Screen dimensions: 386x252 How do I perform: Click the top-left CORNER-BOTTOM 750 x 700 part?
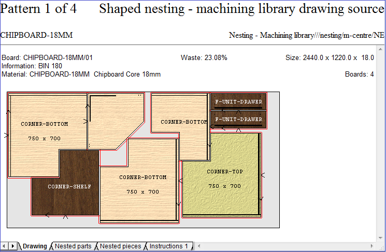coord(44,132)
